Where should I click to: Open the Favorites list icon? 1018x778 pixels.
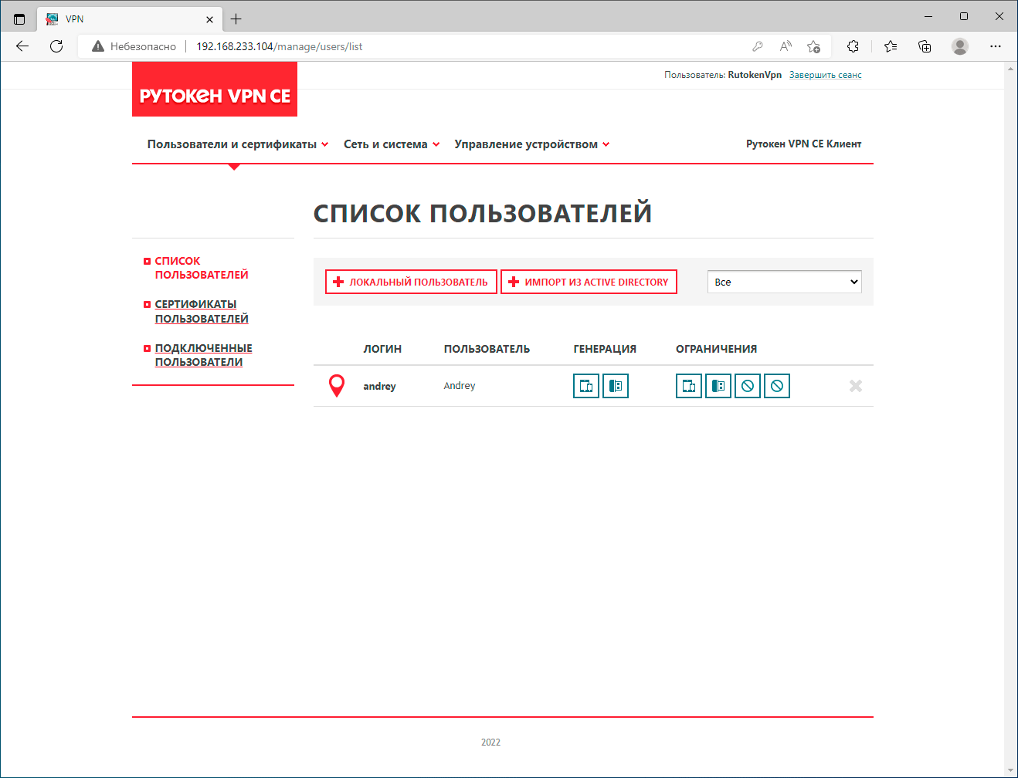[891, 46]
